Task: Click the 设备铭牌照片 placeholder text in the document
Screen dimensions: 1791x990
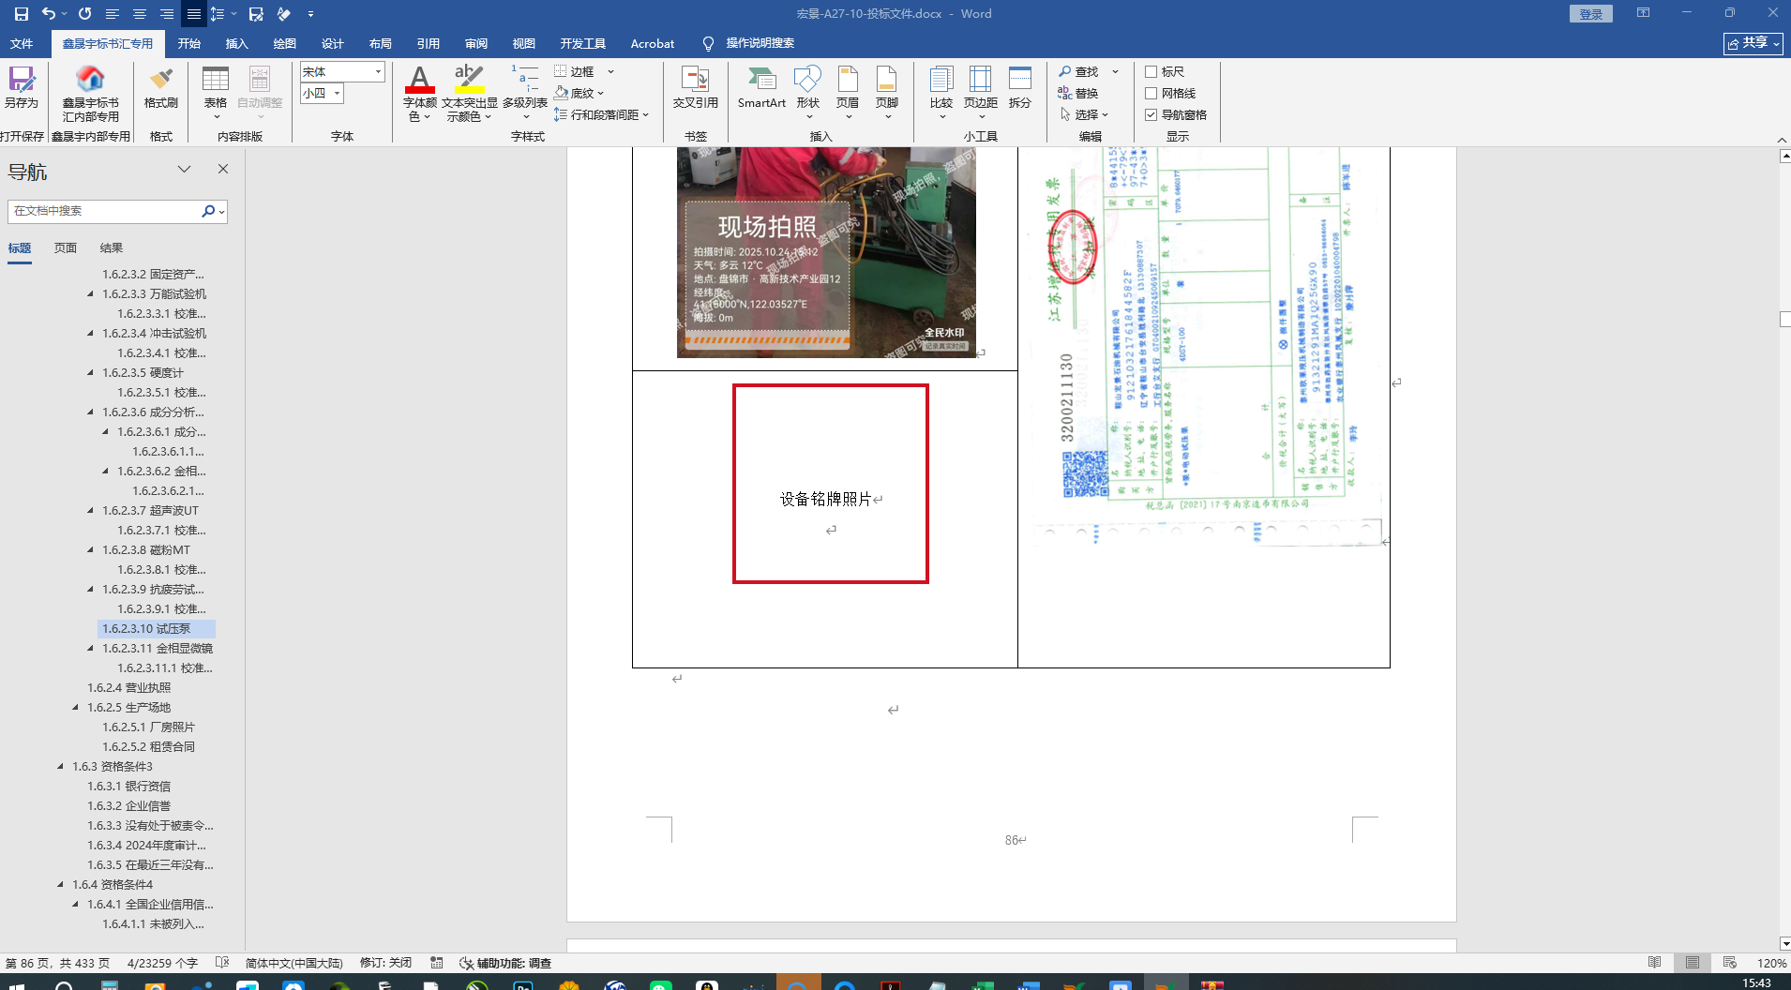Action: (x=826, y=499)
